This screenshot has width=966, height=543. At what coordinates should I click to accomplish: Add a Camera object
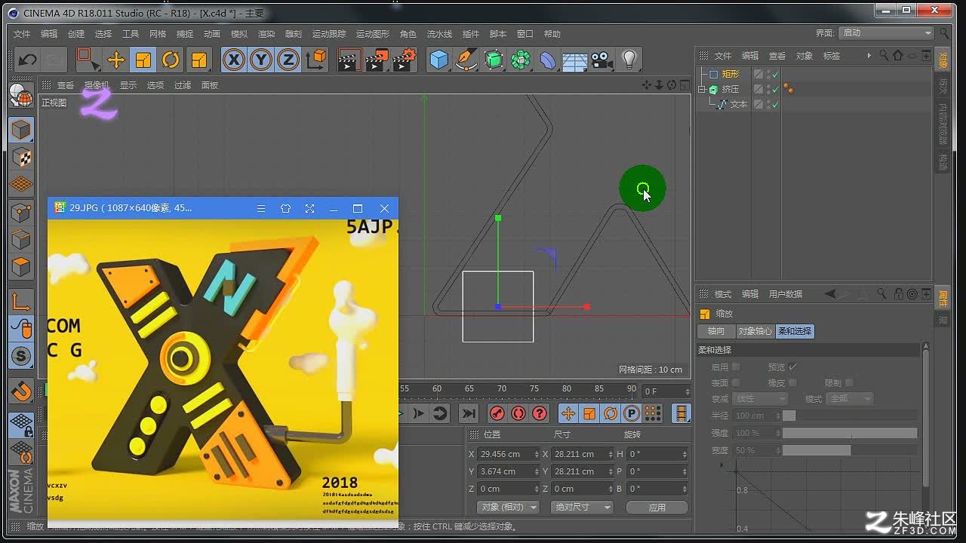pos(601,60)
